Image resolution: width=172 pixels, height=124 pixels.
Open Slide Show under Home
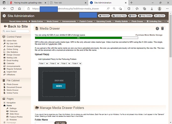coord(14,114)
